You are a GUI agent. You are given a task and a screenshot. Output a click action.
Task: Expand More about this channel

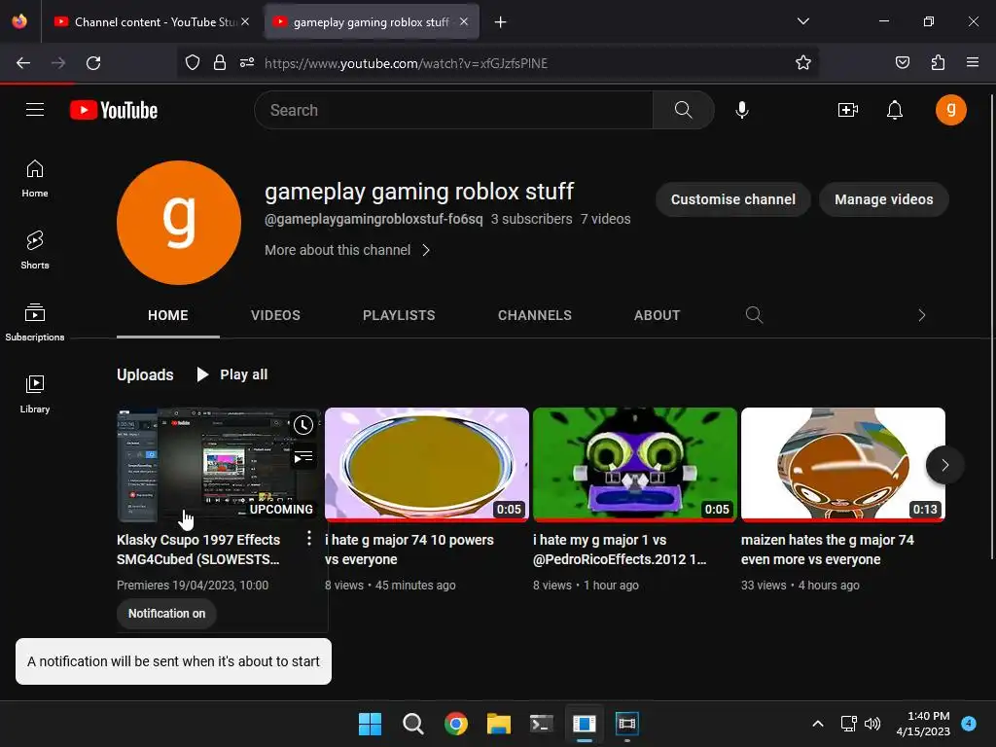(347, 250)
